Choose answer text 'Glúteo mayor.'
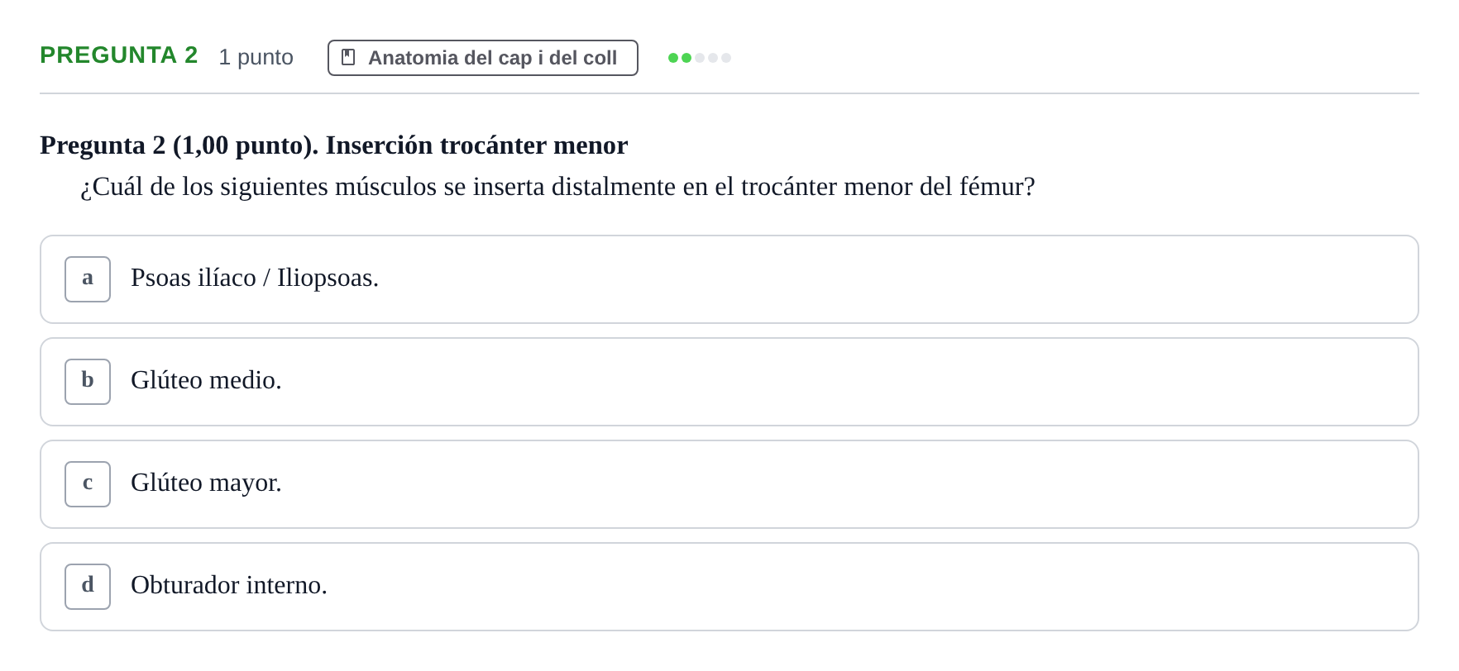Screen dimensions: 1459x671 click(206, 483)
